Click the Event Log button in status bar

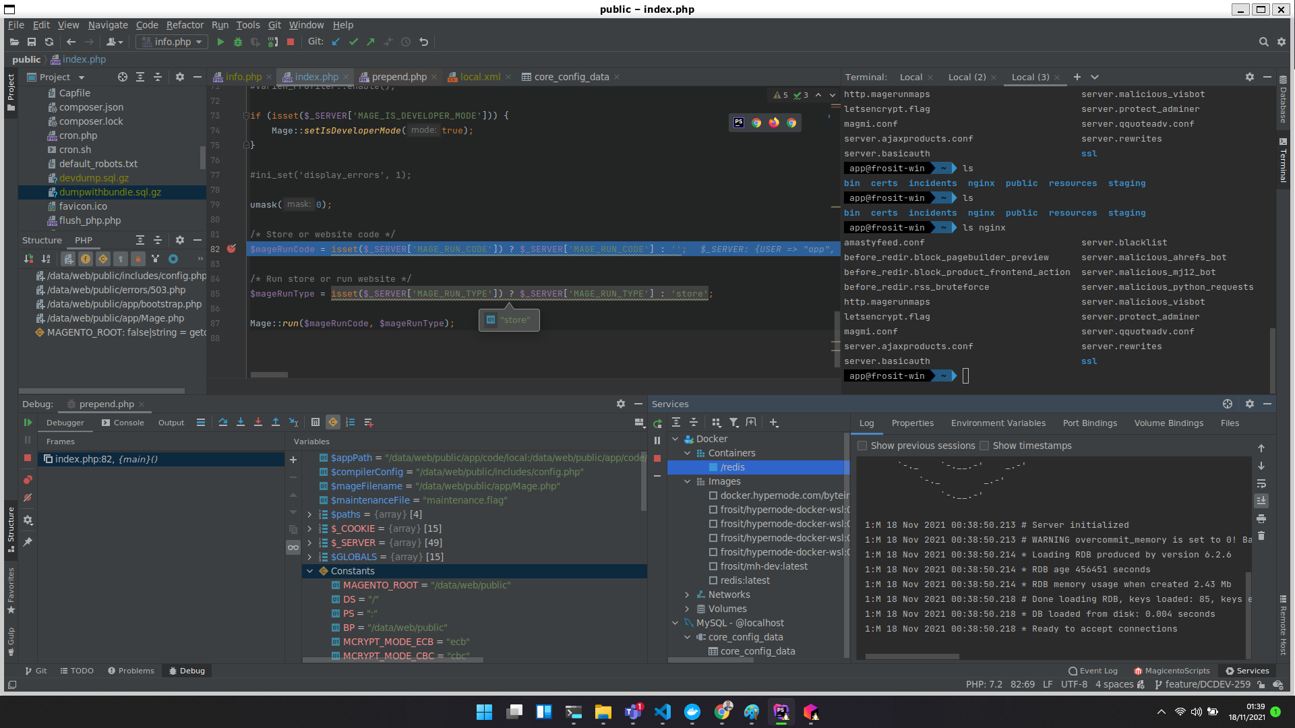pyautogui.click(x=1093, y=671)
